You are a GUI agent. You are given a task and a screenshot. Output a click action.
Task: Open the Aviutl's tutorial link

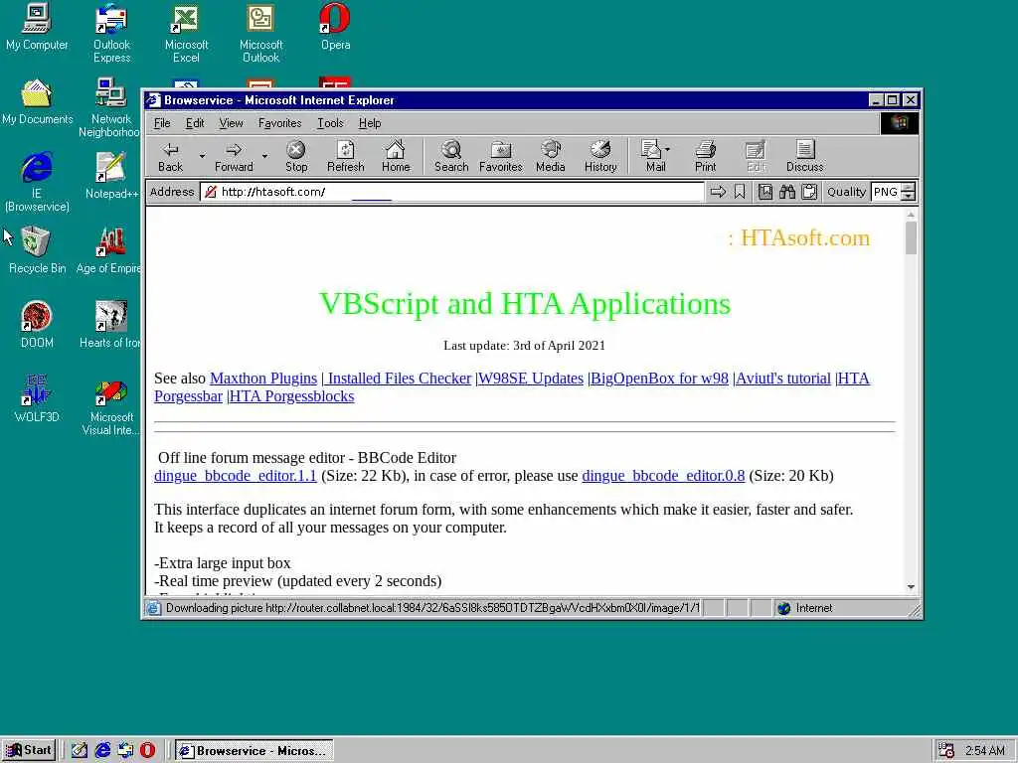pyautogui.click(x=781, y=379)
